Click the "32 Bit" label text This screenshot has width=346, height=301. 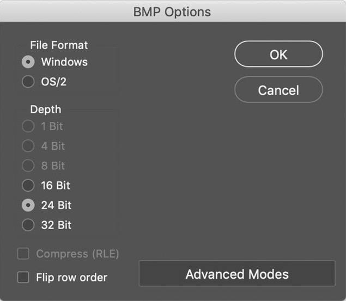[56, 225]
